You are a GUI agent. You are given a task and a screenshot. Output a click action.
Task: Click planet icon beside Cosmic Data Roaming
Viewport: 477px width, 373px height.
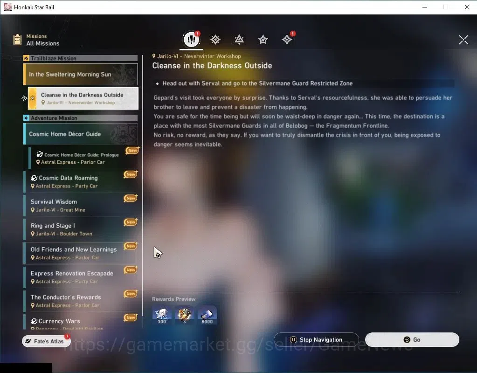pyautogui.click(x=34, y=178)
